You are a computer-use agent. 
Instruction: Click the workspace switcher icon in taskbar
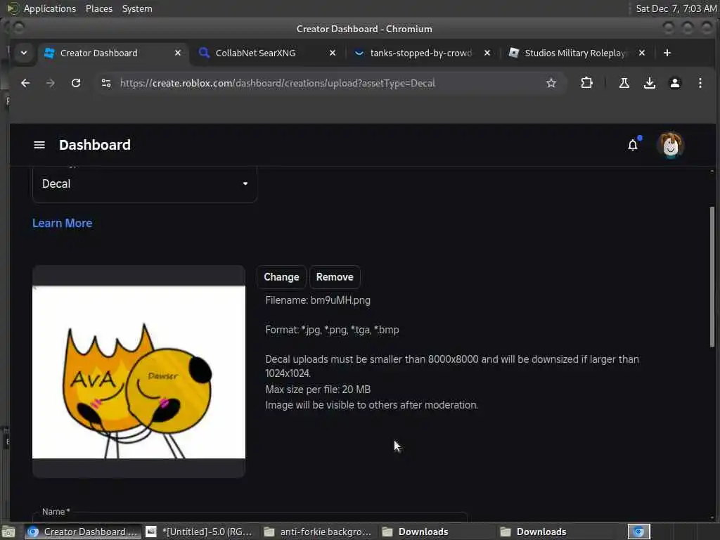tap(638, 532)
